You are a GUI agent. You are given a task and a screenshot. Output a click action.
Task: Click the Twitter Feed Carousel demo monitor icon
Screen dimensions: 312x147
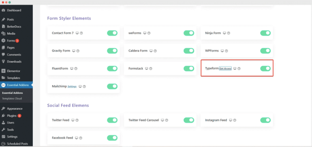162,120
